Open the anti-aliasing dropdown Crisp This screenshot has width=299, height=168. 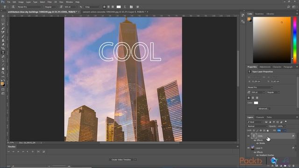pos(93,7)
